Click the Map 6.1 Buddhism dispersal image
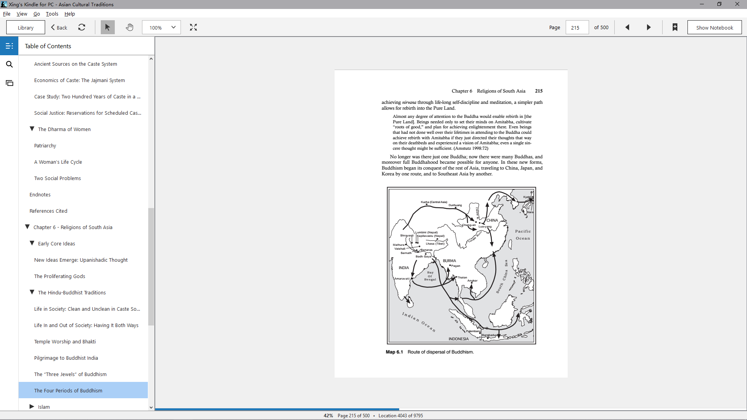The width and height of the screenshot is (747, 420). tap(461, 266)
